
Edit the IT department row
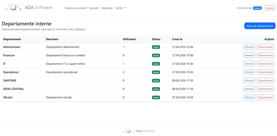tap(249, 64)
